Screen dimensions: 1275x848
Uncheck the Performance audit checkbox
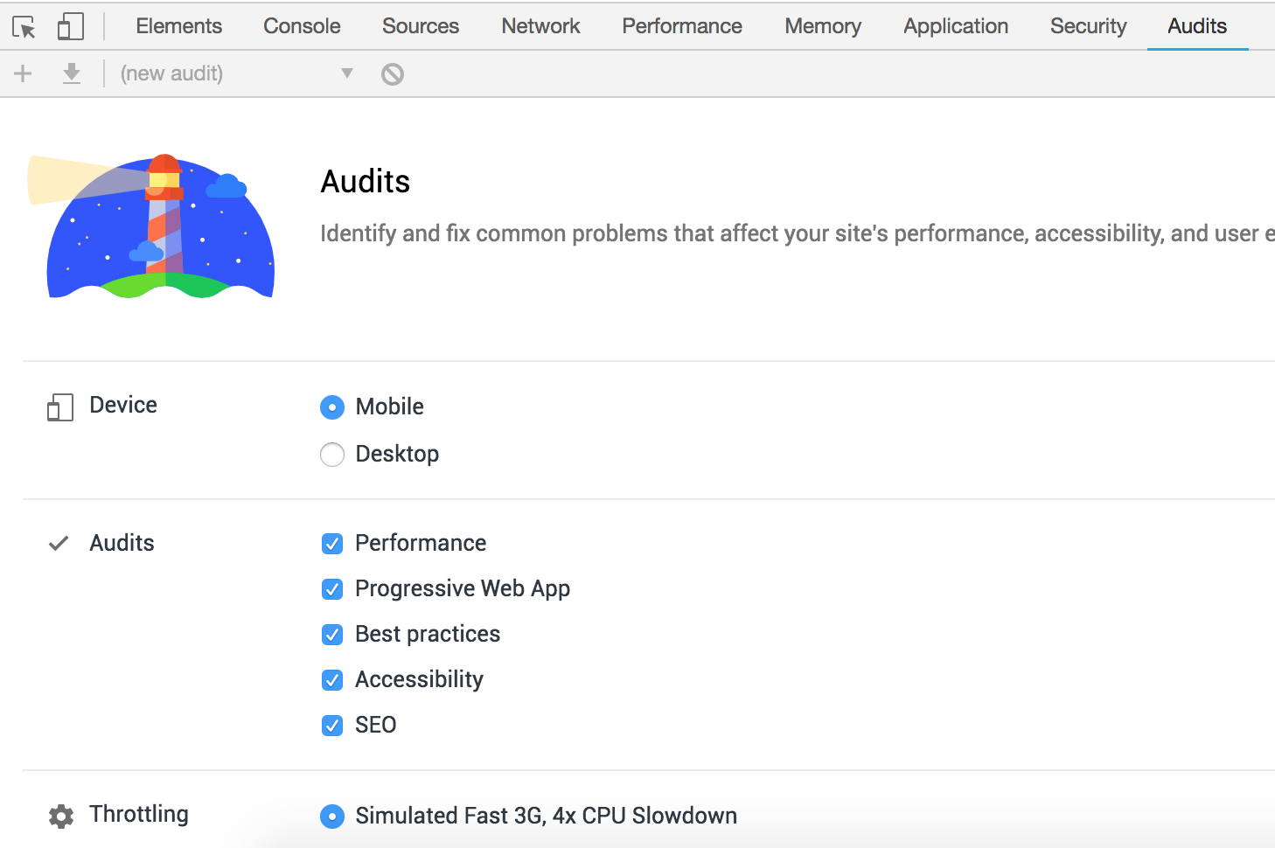point(332,544)
